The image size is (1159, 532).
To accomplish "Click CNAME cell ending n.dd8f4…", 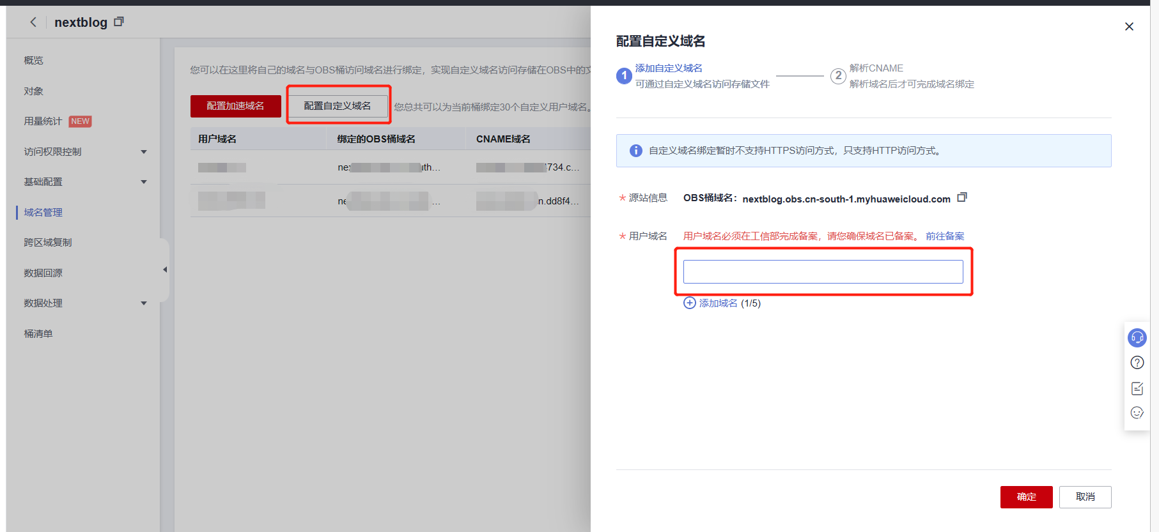I will [x=528, y=201].
